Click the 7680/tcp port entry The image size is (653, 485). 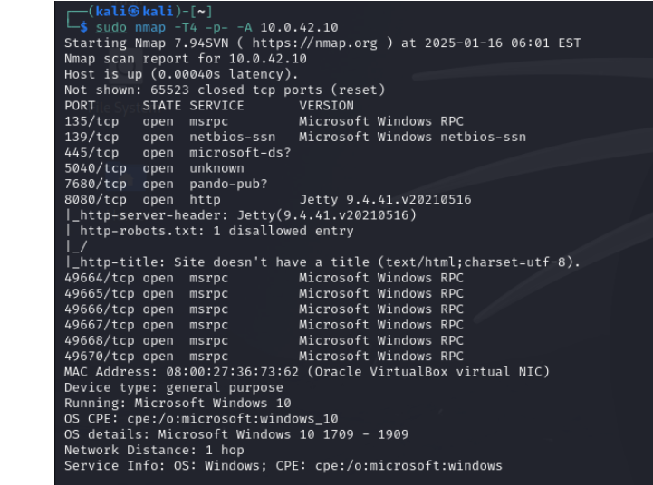click(x=95, y=184)
